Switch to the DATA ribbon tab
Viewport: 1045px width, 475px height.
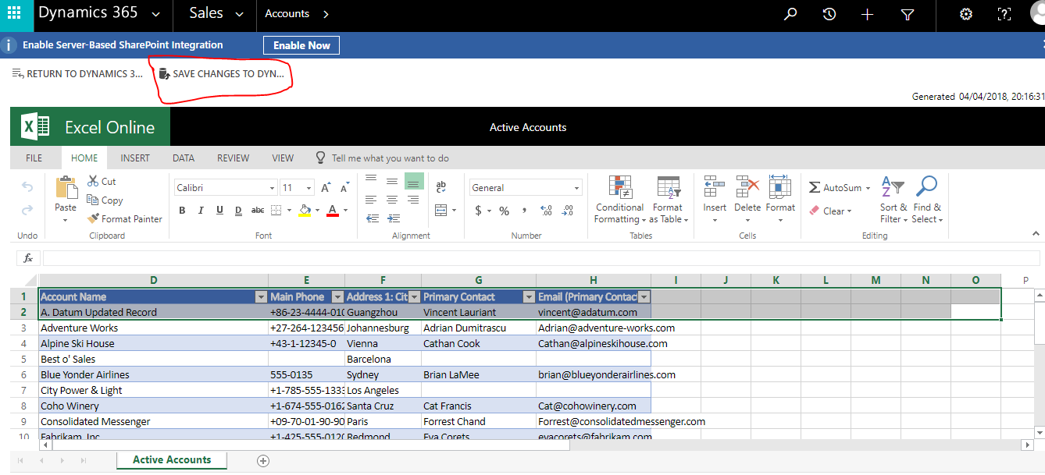184,158
